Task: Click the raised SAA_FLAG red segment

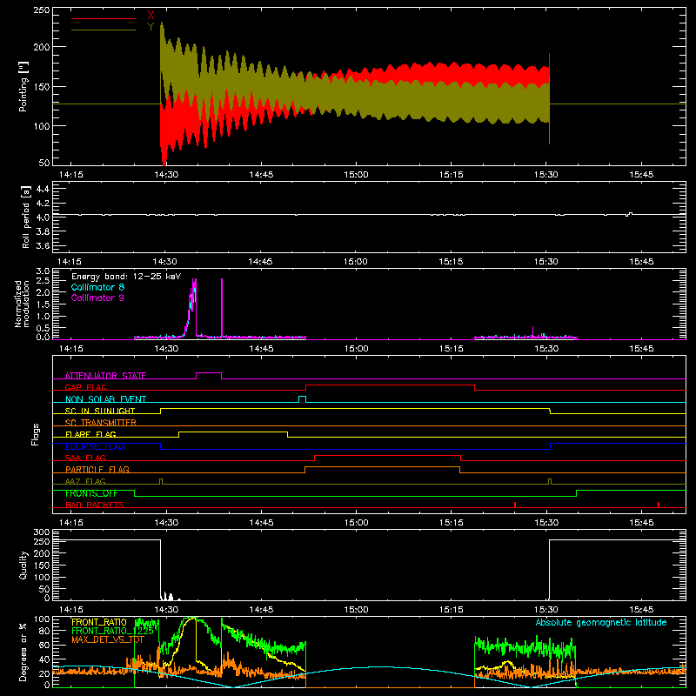Action: [x=387, y=455]
